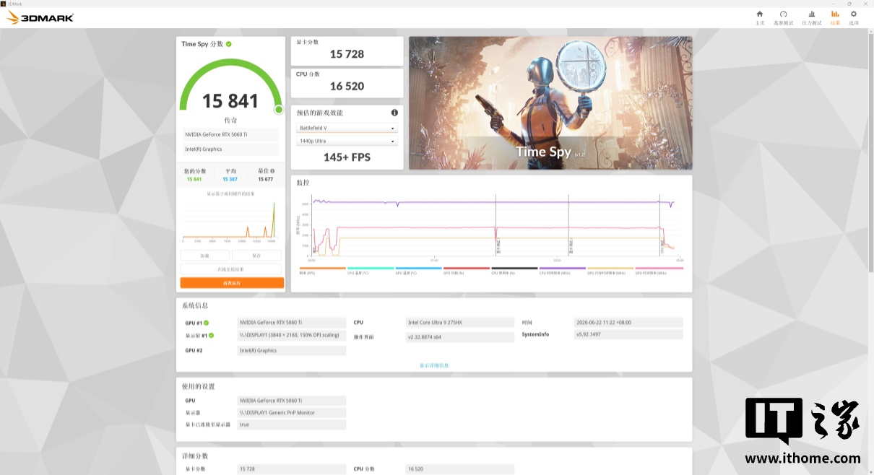Image resolution: width=874 pixels, height=475 pixels.
Task: Click the 保存 save button
Action: pos(256,256)
